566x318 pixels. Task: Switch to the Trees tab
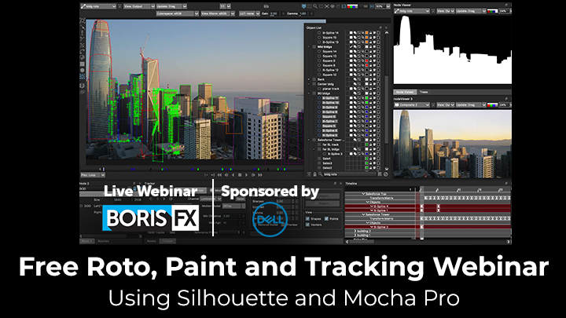click(x=424, y=93)
